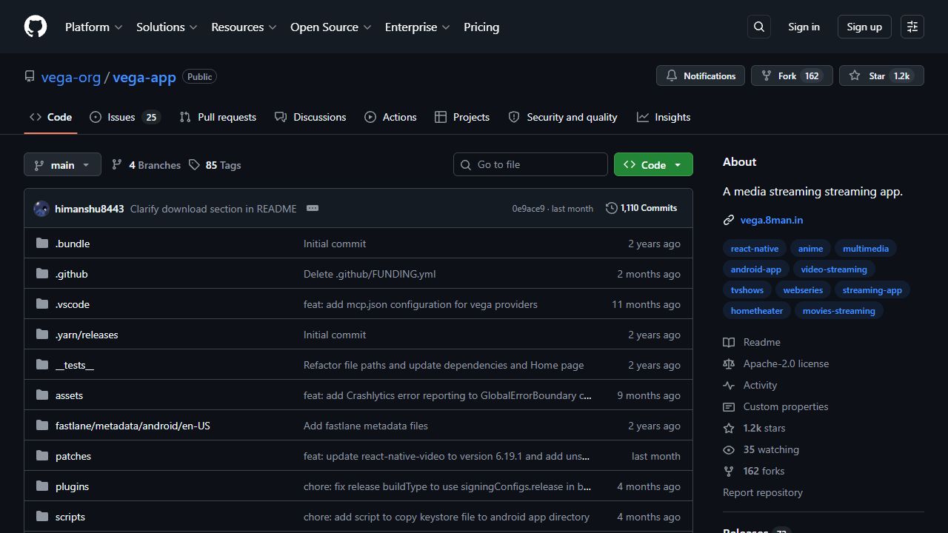Expand the Enterprise menu
The height and width of the screenshot is (533, 948).
click(417, 27)
